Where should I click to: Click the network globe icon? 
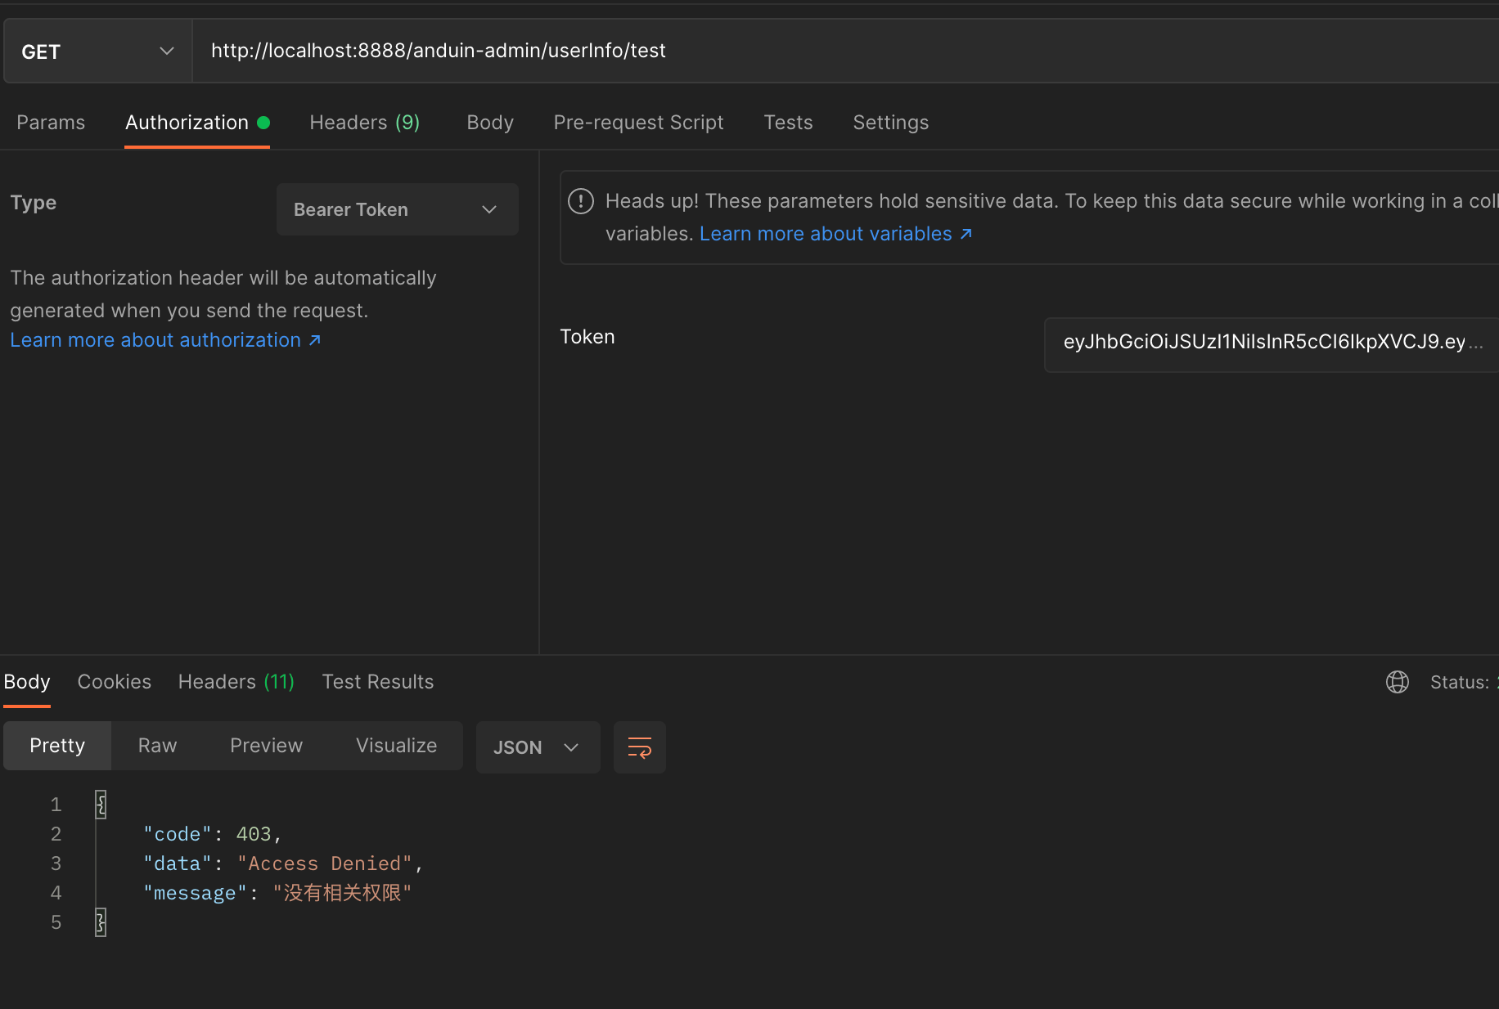pyautogui.click(x=1398, y=682)
